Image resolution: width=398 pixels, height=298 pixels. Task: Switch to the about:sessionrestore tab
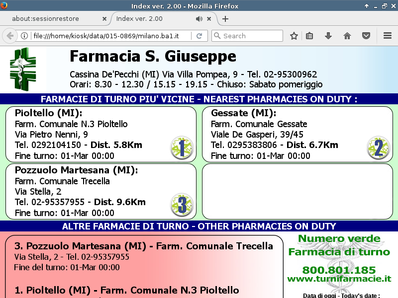(x=52, y=19)
